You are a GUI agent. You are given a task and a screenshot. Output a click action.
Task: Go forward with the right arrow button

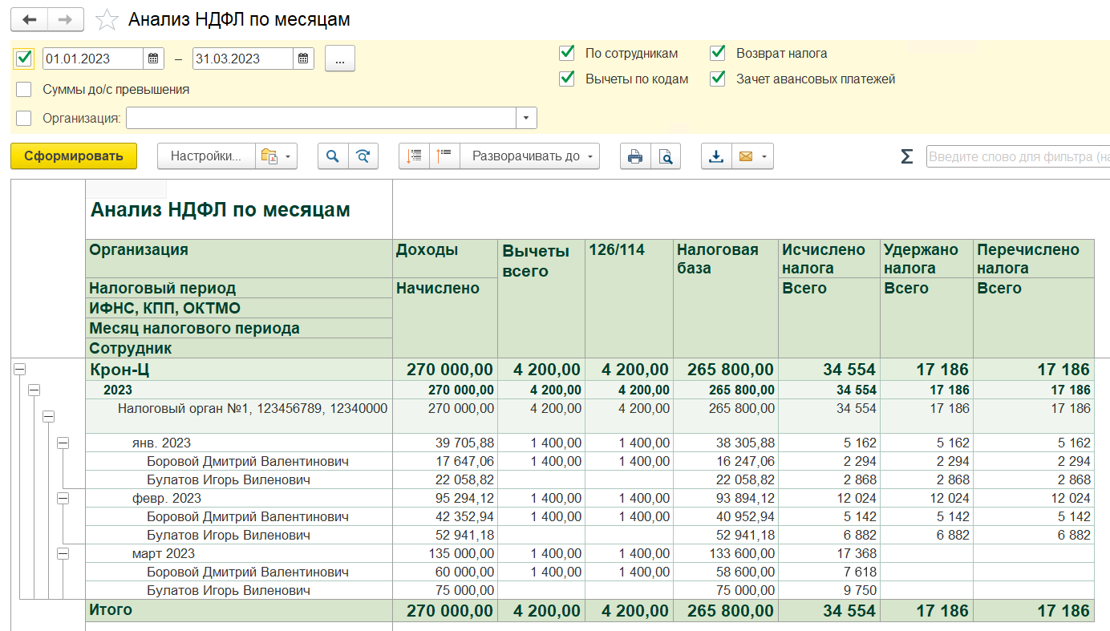tap(66, 19)
